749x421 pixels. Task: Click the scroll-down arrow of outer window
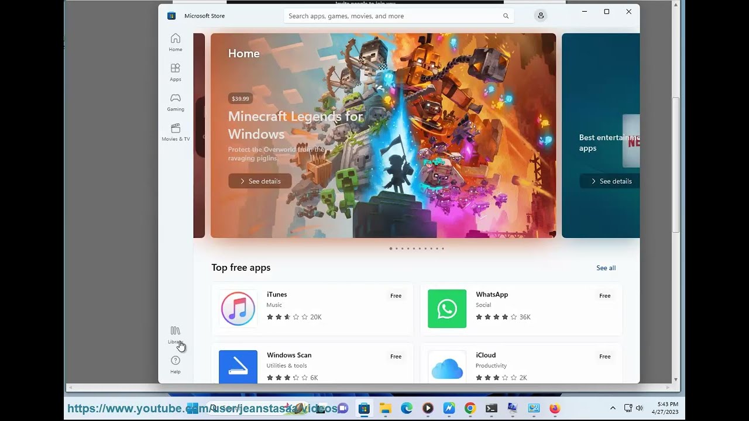click(676, 379)
